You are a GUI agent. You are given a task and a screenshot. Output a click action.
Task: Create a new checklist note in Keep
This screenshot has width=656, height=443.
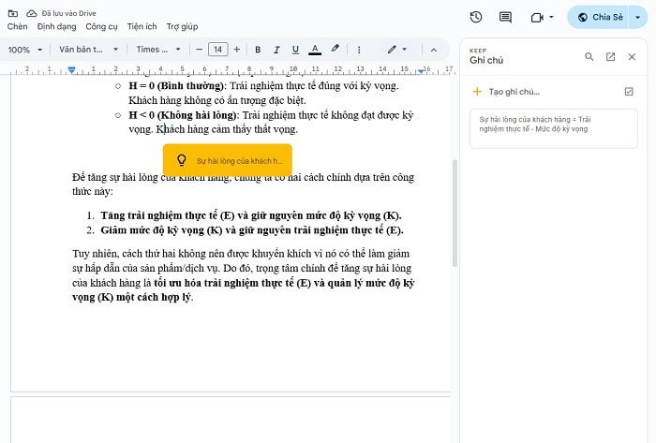(x=629, y=91)
